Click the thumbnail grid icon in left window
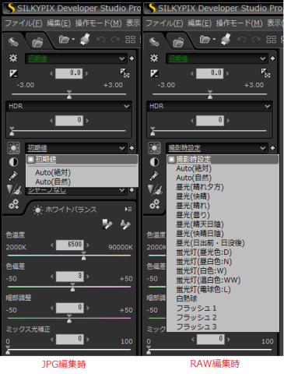284x374 pixels. [x=131, y=40]
